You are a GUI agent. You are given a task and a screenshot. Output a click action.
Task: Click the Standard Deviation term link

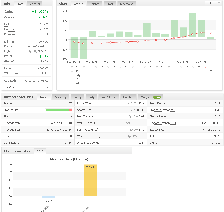162,110
